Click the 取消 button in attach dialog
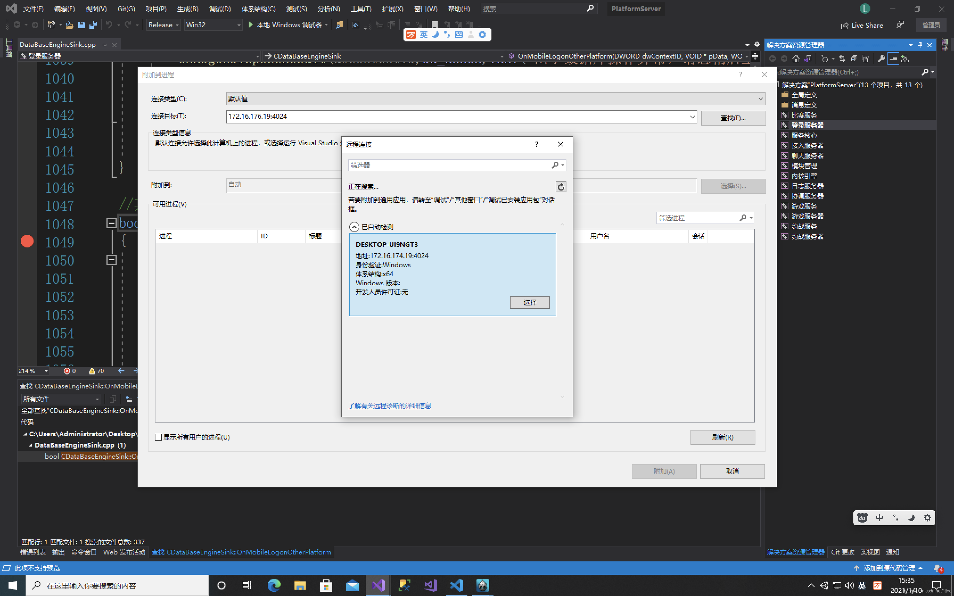 [732, 471]
